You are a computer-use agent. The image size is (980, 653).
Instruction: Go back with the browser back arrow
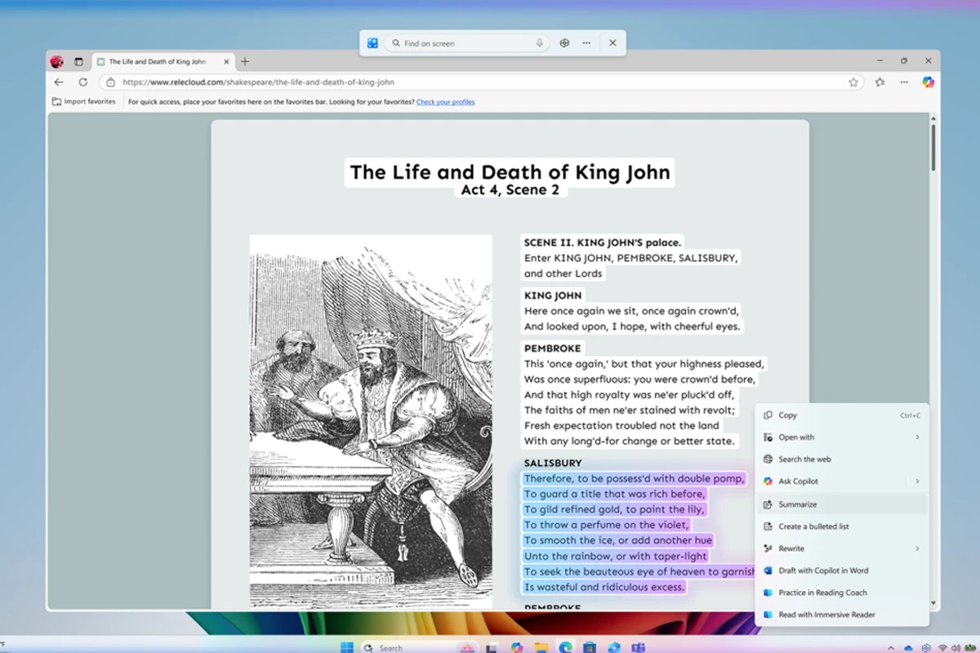pyautogui.click(x=59, y=82)
